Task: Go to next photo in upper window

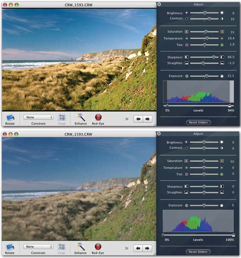Action: tap(147, 119)
